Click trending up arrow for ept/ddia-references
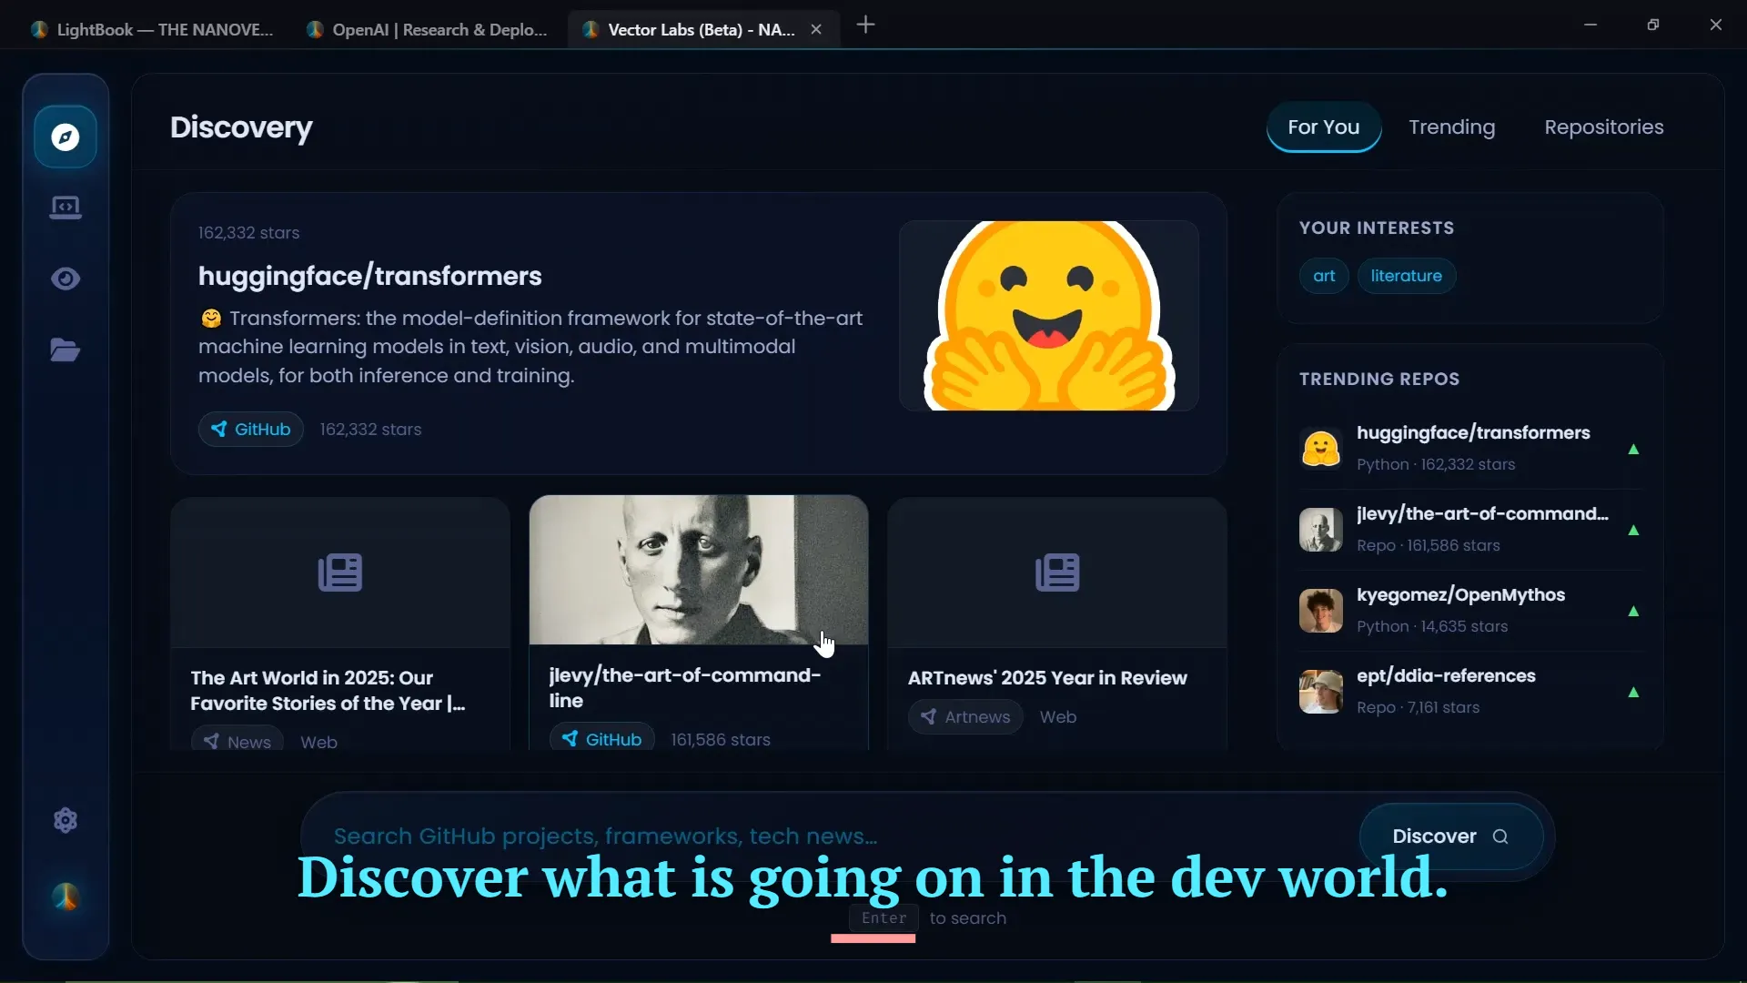This screenshot has width=1747, height=983. [1633, 692]
